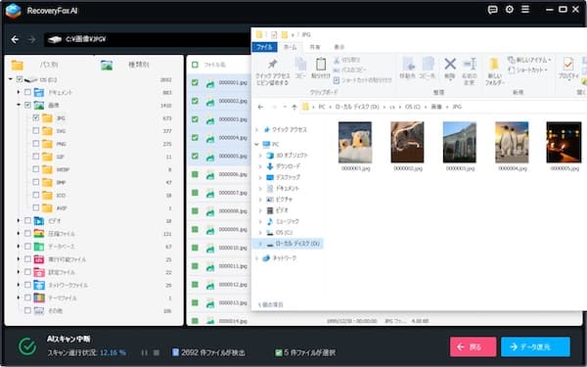Check the ビデオ category checkbox

pyautogui.click(x=27, y=220)
